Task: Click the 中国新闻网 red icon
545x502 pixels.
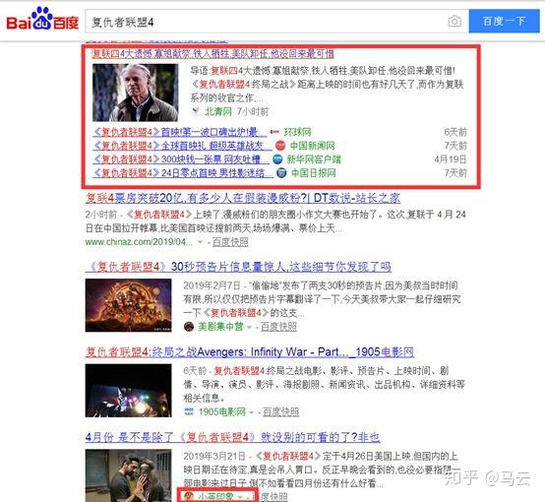Action: click(x=280, y=146)
